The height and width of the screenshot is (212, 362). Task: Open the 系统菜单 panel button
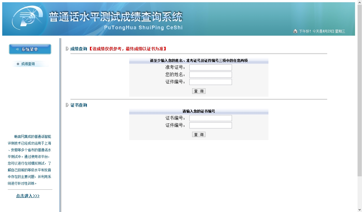pyautogui.click(x=30, y=49)
